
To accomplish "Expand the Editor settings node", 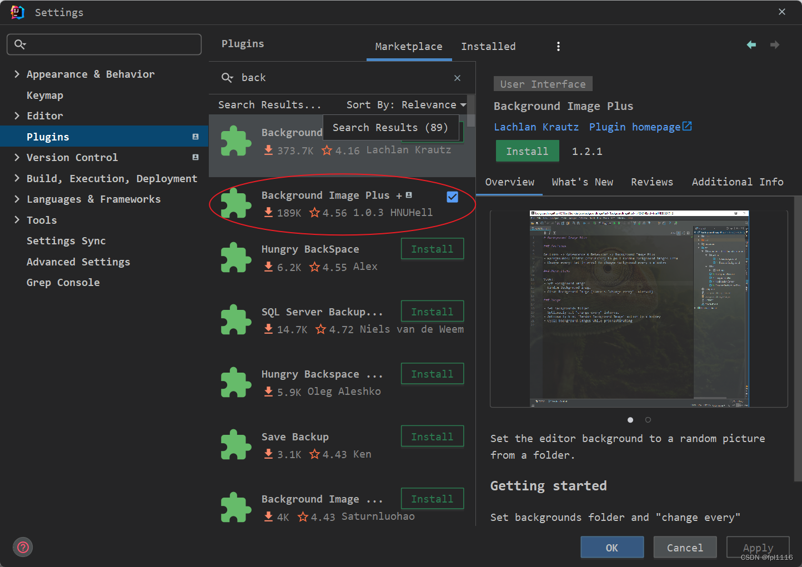I will point(17,116).
